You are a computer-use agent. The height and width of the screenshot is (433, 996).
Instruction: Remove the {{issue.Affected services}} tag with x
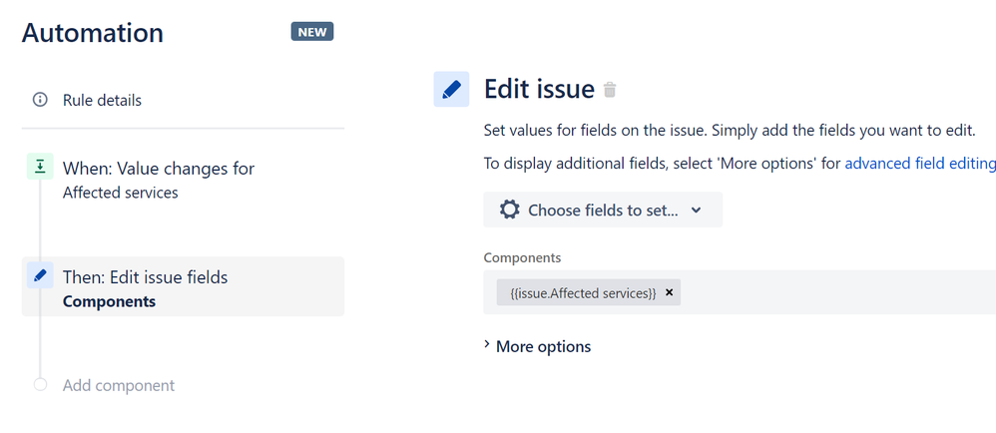tap(669, 292)
